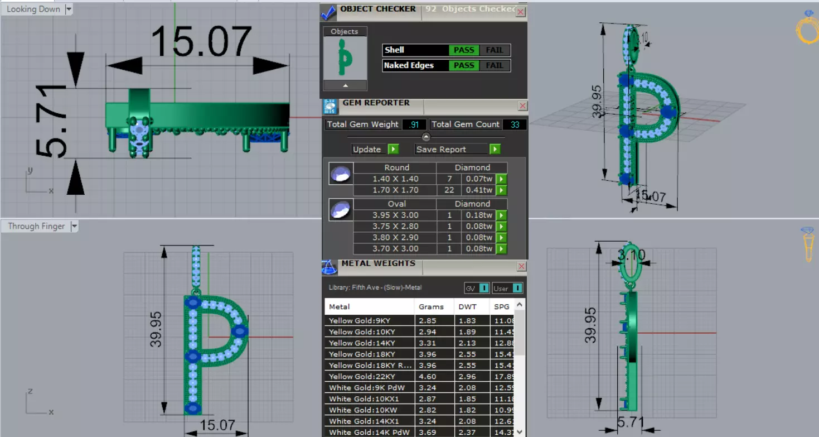Click the Total Gem Count value field

click(514, 124)
